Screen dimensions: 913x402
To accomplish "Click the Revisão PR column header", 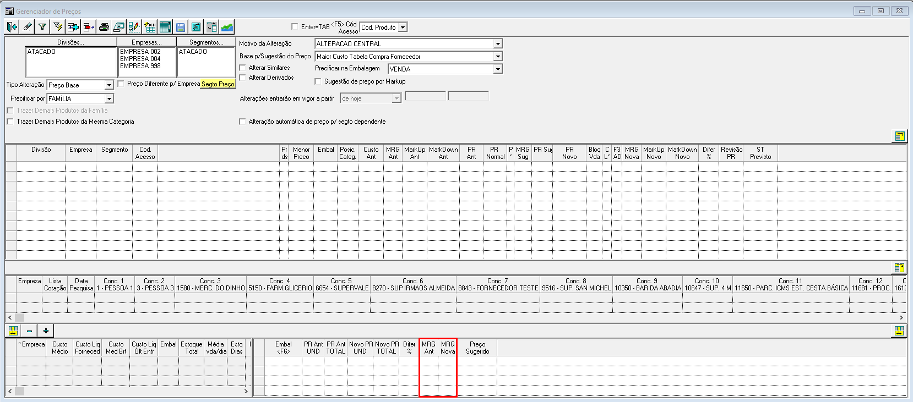I will (x=731, y=153).
